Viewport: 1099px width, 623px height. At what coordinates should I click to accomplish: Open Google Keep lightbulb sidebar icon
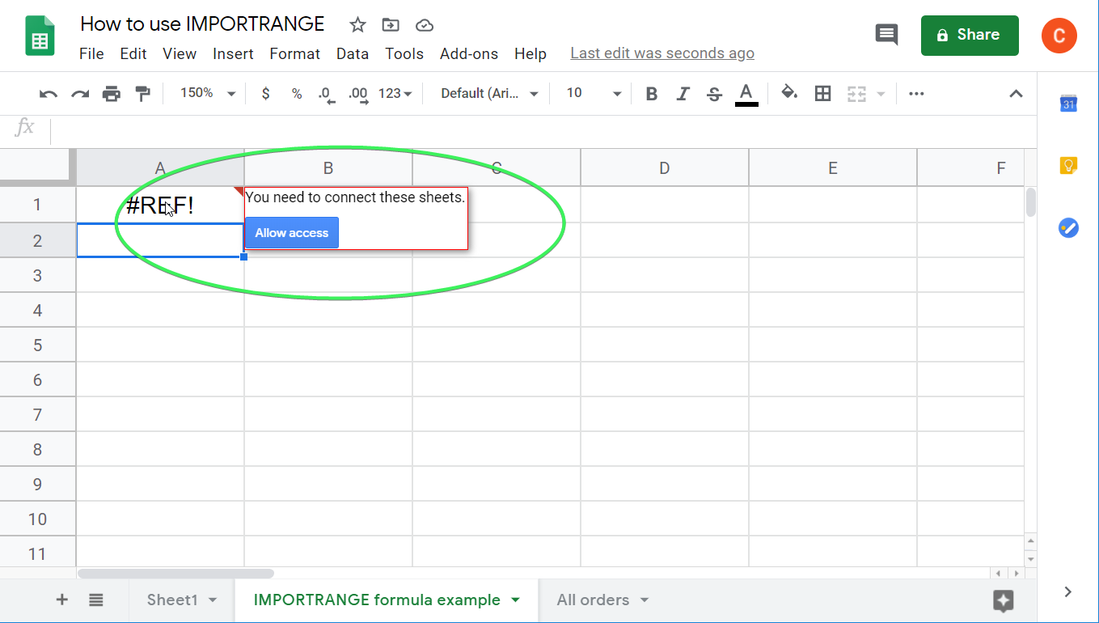(1068, 166)
